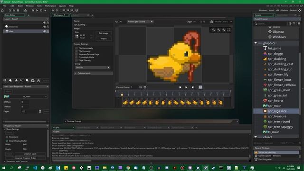
Task: Collapse Layers Room1 panel header arrow
Action: tap(47, 19)
